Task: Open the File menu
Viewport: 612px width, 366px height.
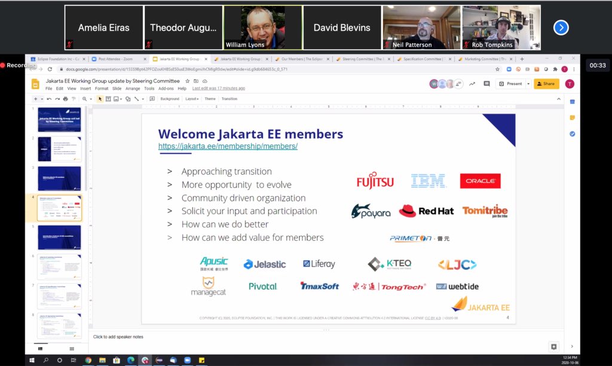Action: (49, 88)
